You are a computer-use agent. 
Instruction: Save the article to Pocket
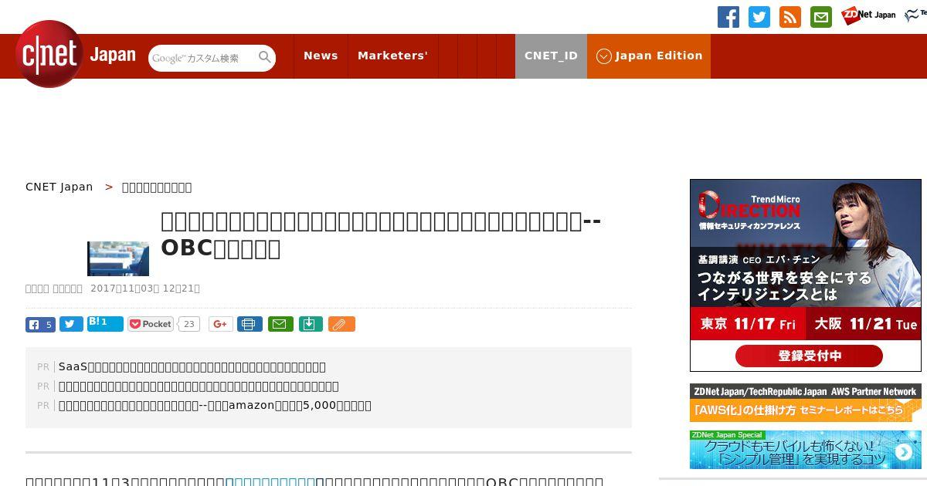(151, 324)
